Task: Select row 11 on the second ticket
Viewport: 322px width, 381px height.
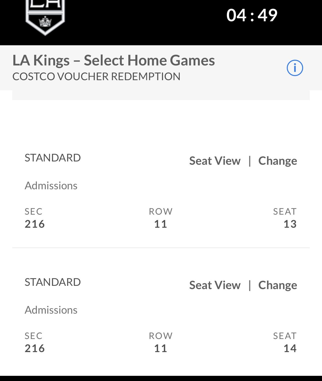Action: point(161,348)
